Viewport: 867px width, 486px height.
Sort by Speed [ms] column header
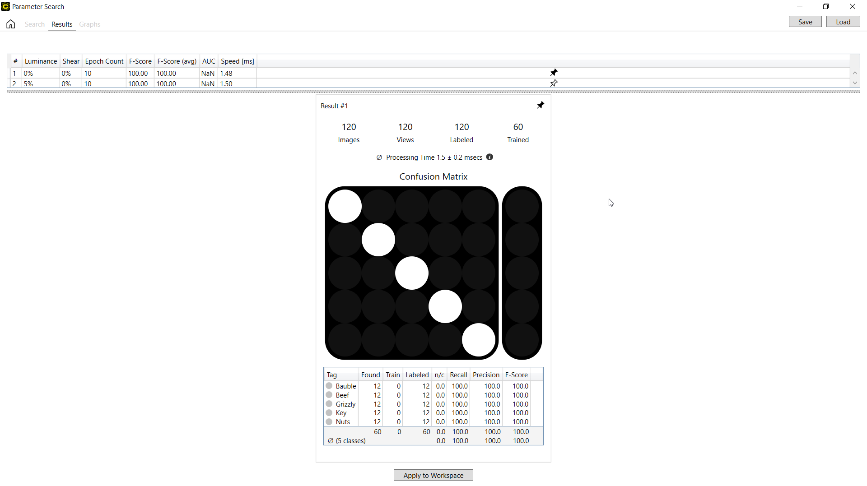pyautogui.click(x=237, y=61)
